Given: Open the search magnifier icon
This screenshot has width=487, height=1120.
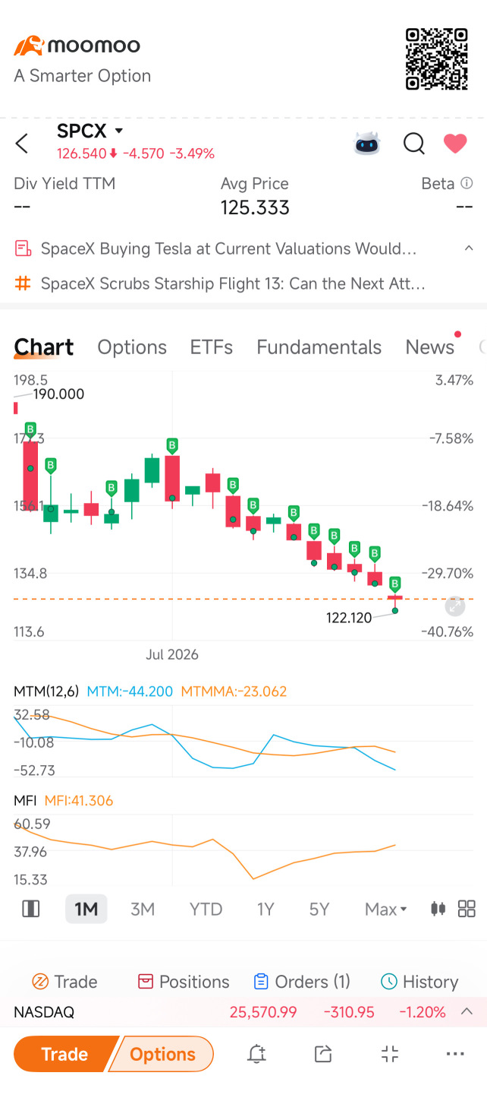Looking at the screenshot, I should pyautogui.click(x=414, y=143).
